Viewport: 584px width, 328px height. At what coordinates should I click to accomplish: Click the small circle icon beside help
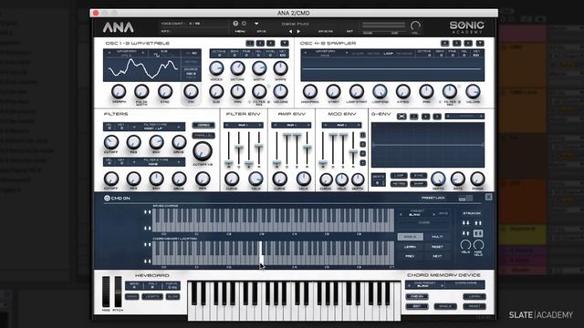tap(244, 23)
